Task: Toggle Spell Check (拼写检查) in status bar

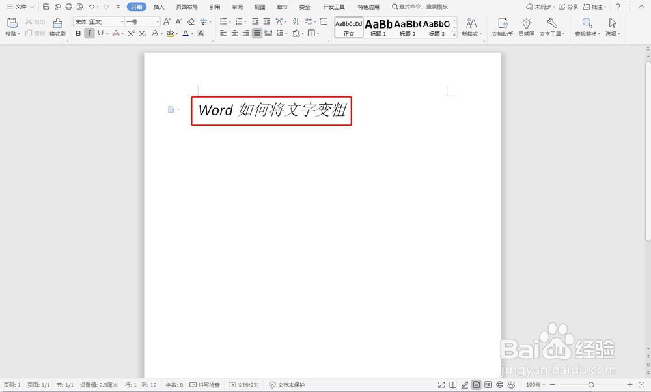Action: click(204, 385)
